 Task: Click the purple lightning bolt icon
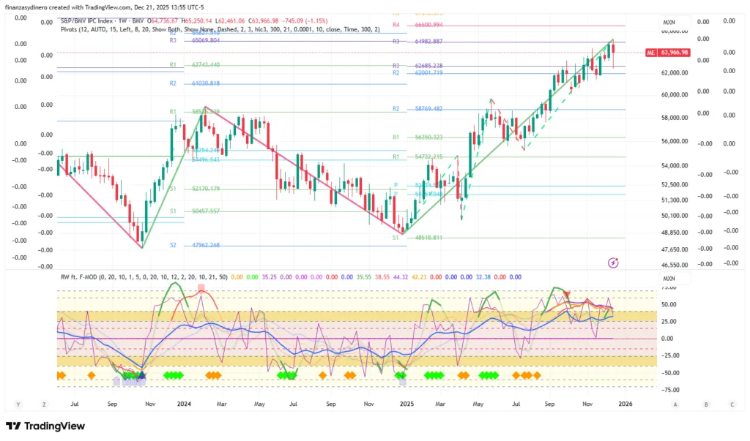(613, 263)
